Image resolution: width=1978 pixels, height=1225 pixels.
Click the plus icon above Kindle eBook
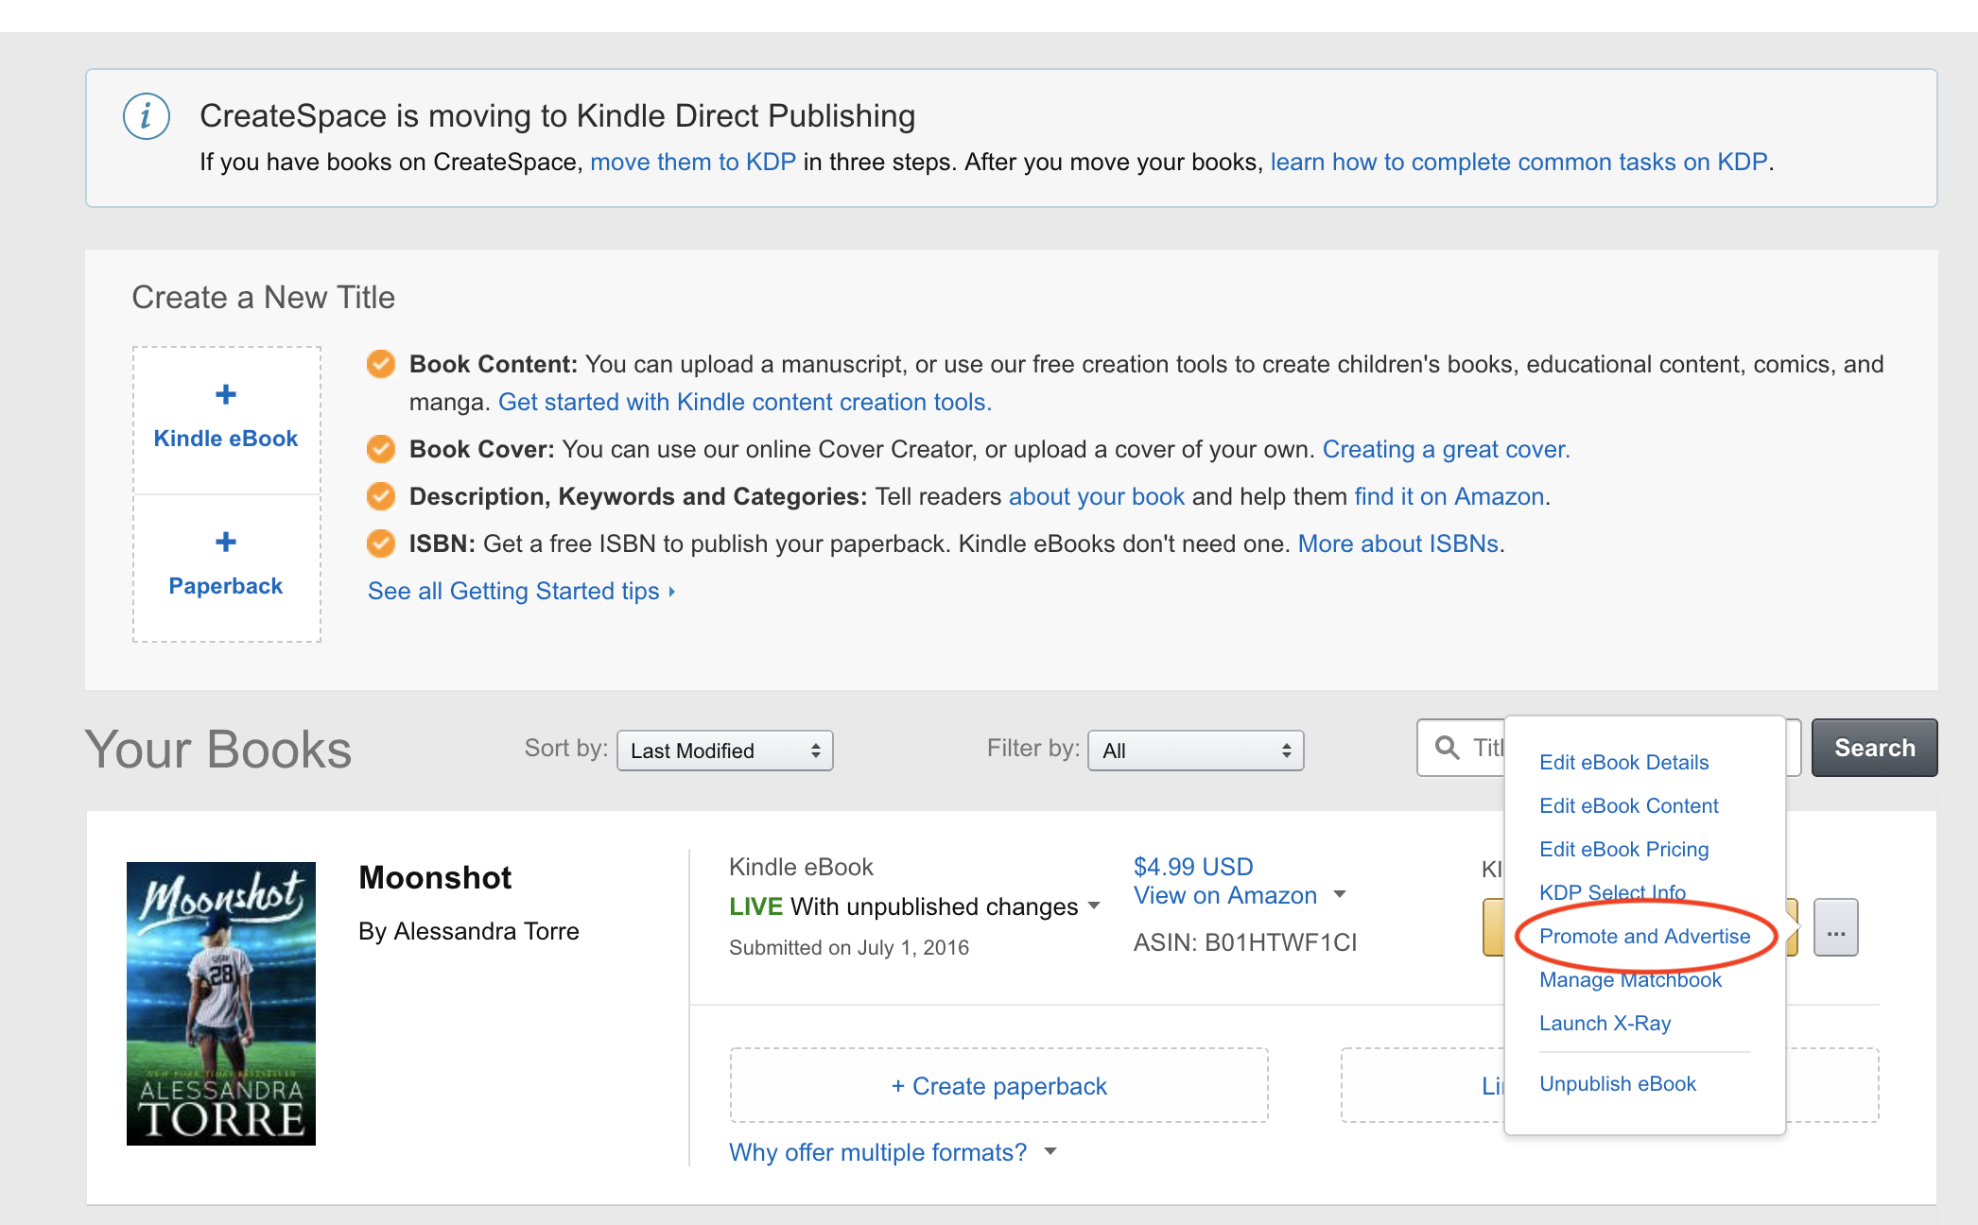226,394
